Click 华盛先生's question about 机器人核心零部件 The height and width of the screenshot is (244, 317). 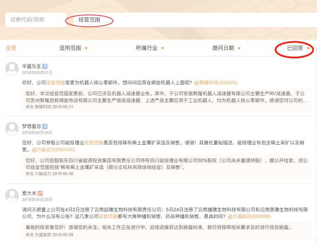coord(129,83)
